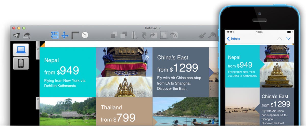Click the crop selection square icon
The image size is (306, 128).
(x=163, y=35)
